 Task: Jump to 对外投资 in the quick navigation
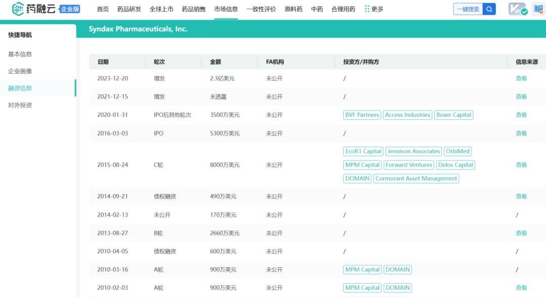(x=20, y=106)
